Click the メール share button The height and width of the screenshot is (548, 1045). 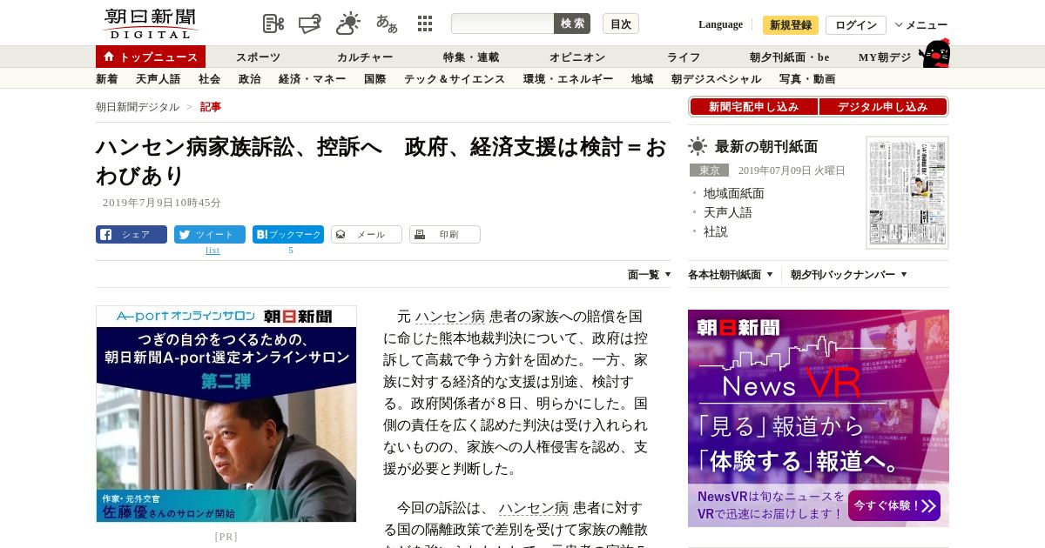[x=367, y=235]
